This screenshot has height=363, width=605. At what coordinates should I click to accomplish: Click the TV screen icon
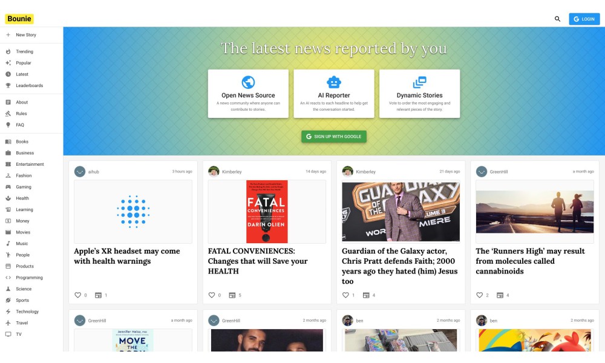[8, 334]
